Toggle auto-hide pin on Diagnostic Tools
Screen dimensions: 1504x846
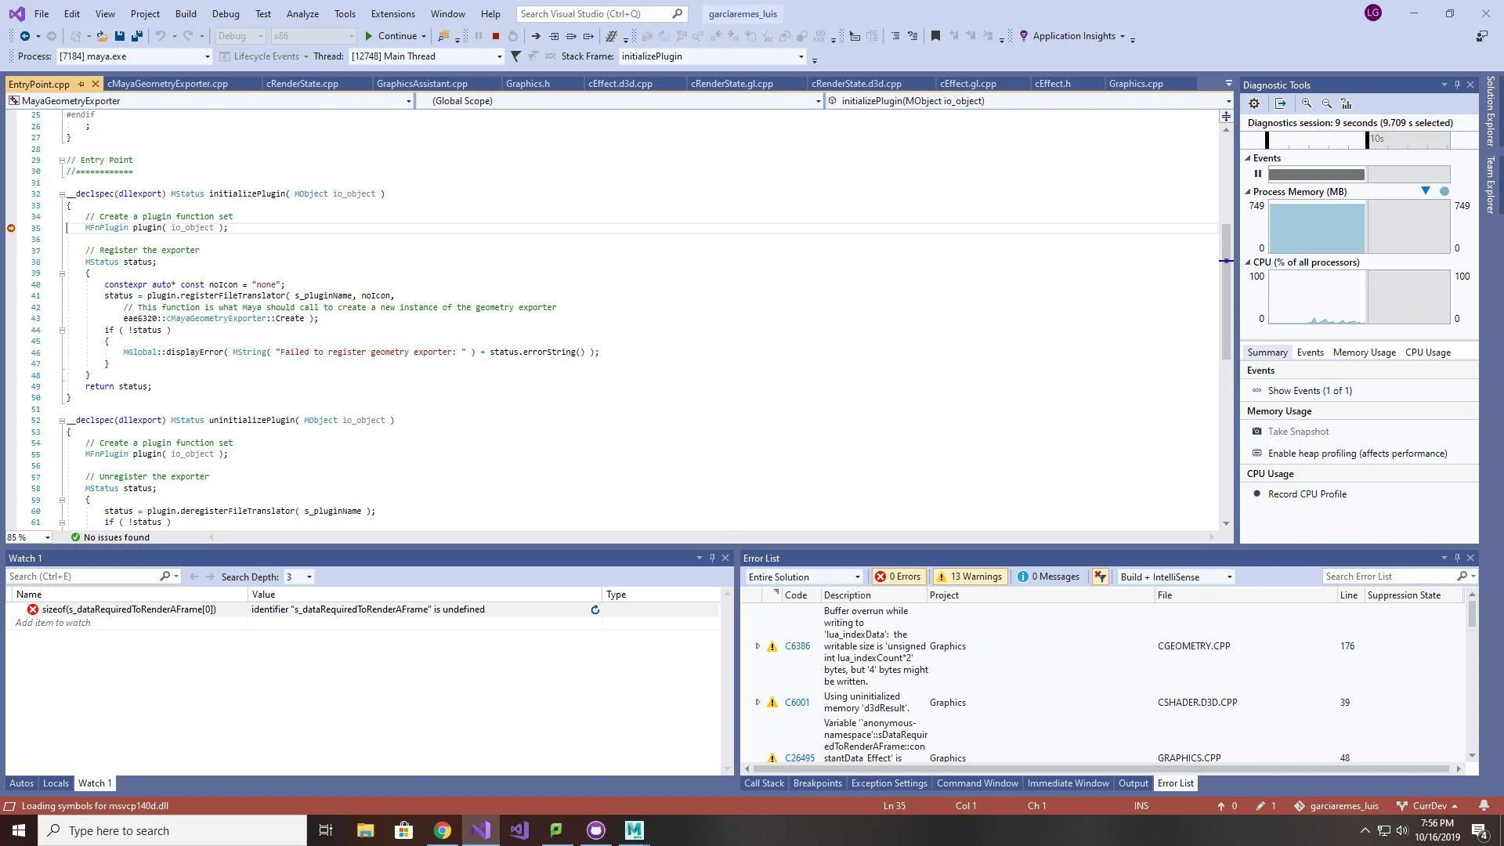point(1457,85)
